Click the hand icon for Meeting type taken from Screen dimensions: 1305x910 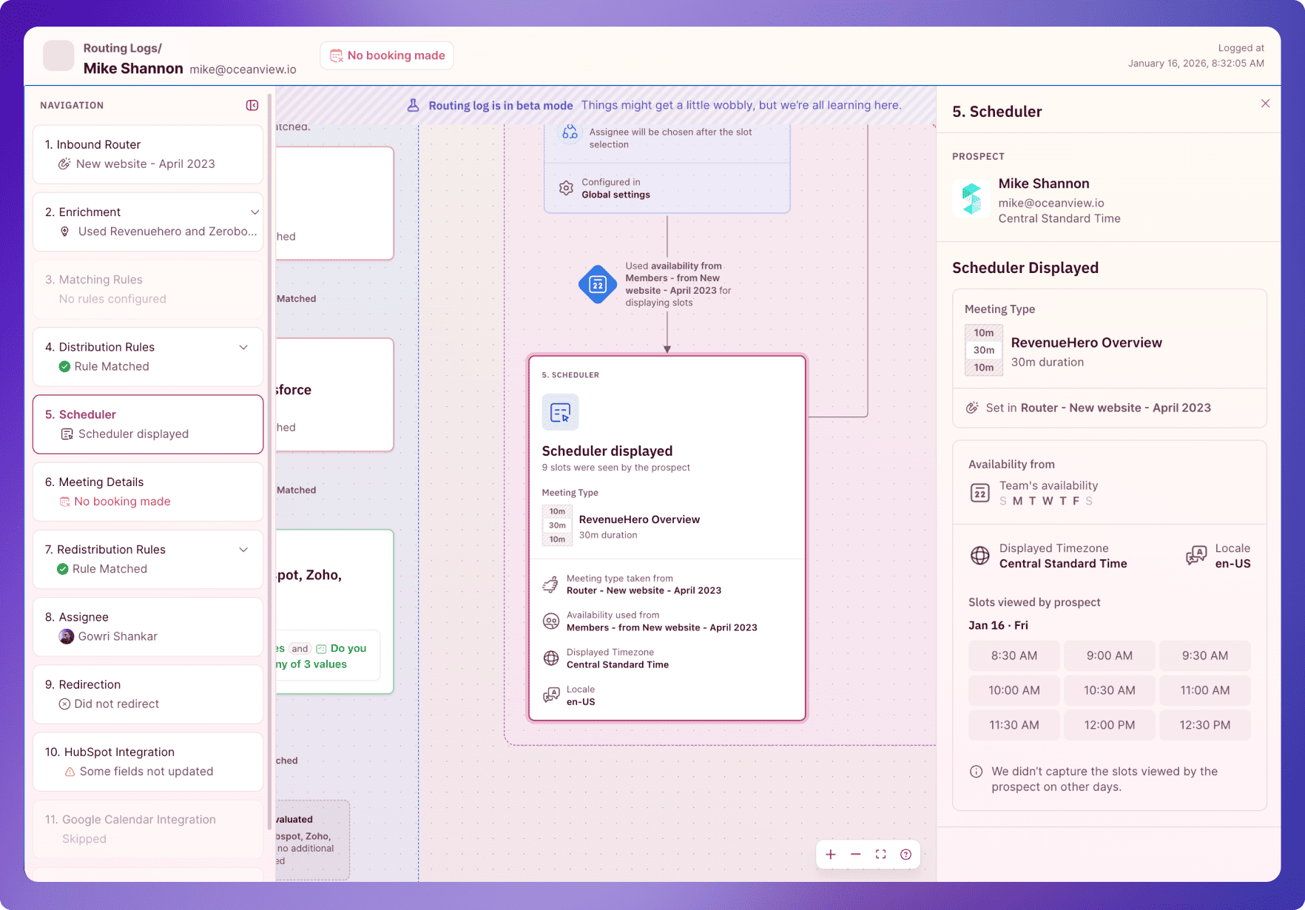(551, 584)
